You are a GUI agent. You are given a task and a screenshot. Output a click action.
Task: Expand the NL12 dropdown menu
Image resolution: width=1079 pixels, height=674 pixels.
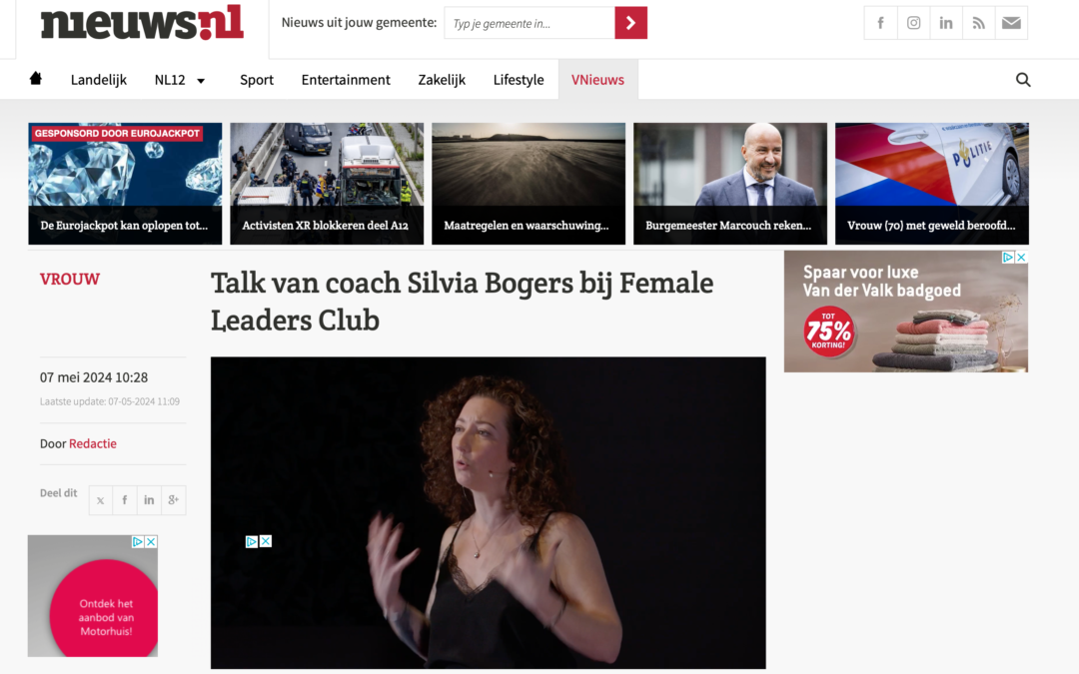pos(180,80)
